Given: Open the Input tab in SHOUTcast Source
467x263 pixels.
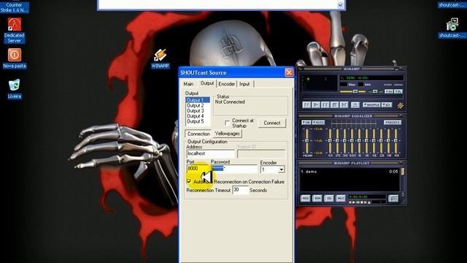Looking at the screenshot, I should [x=244, y=84].
